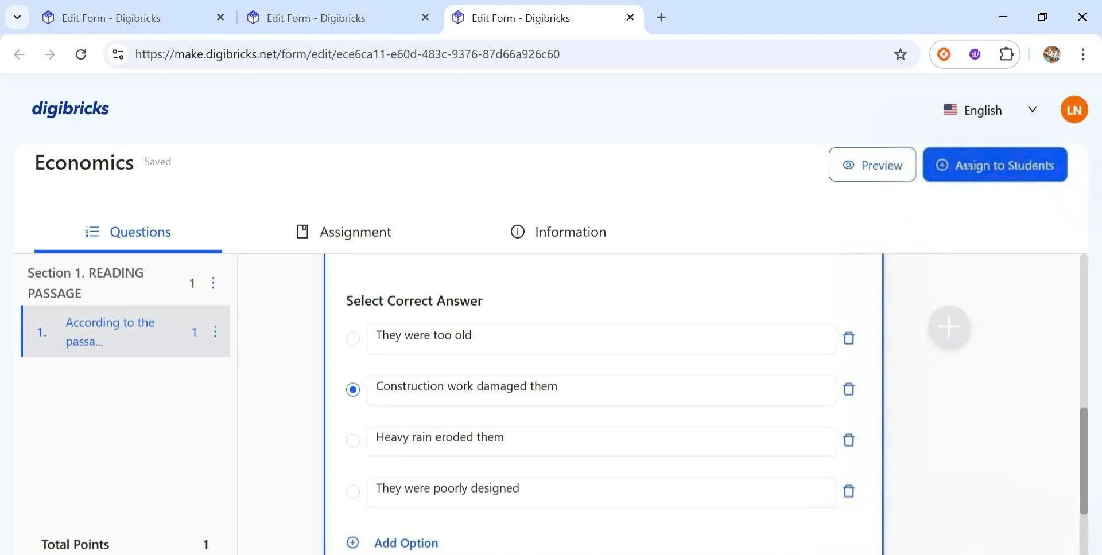Switch to the Assignment tab
1102x555 pixels.
pyautogui.click(x=343, y=232)
